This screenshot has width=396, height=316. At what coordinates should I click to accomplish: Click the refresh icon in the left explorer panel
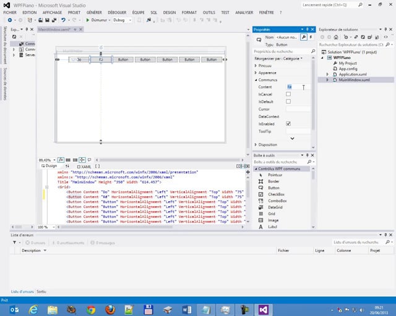click(14, 37)
